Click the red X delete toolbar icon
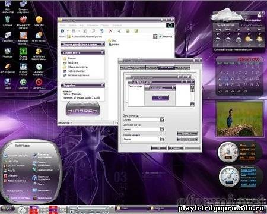The width and height of the screenshot is (267, 214). [x=110, y=31]
